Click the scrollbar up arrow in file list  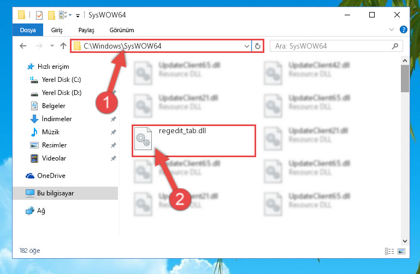click(405, 61)
